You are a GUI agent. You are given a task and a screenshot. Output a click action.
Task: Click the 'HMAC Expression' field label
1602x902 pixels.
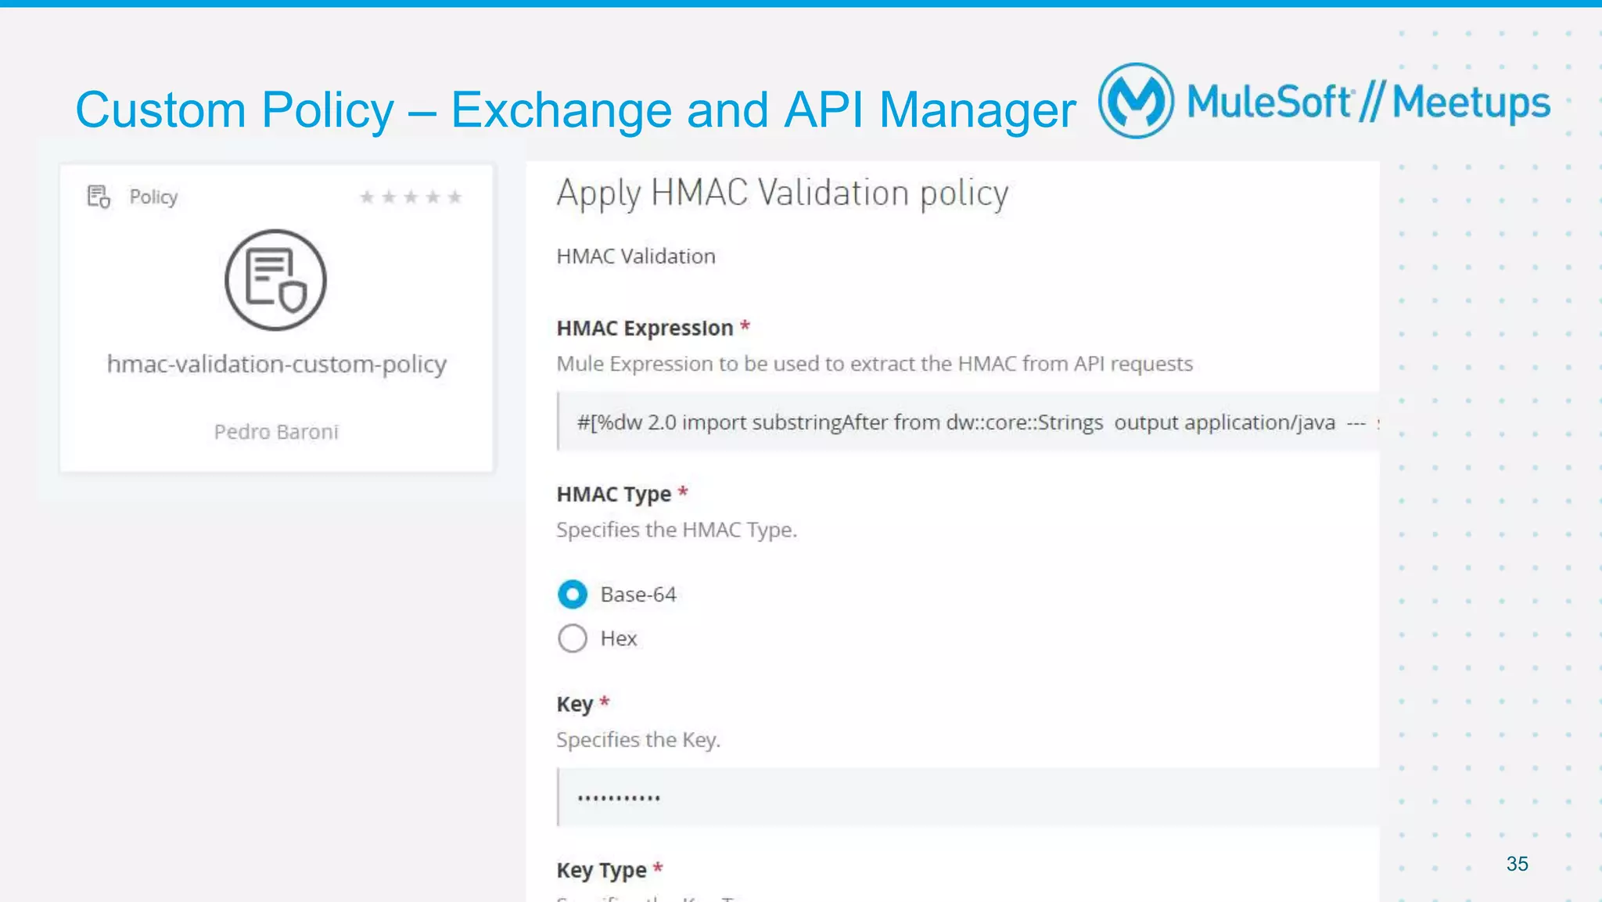pos(645,329)
